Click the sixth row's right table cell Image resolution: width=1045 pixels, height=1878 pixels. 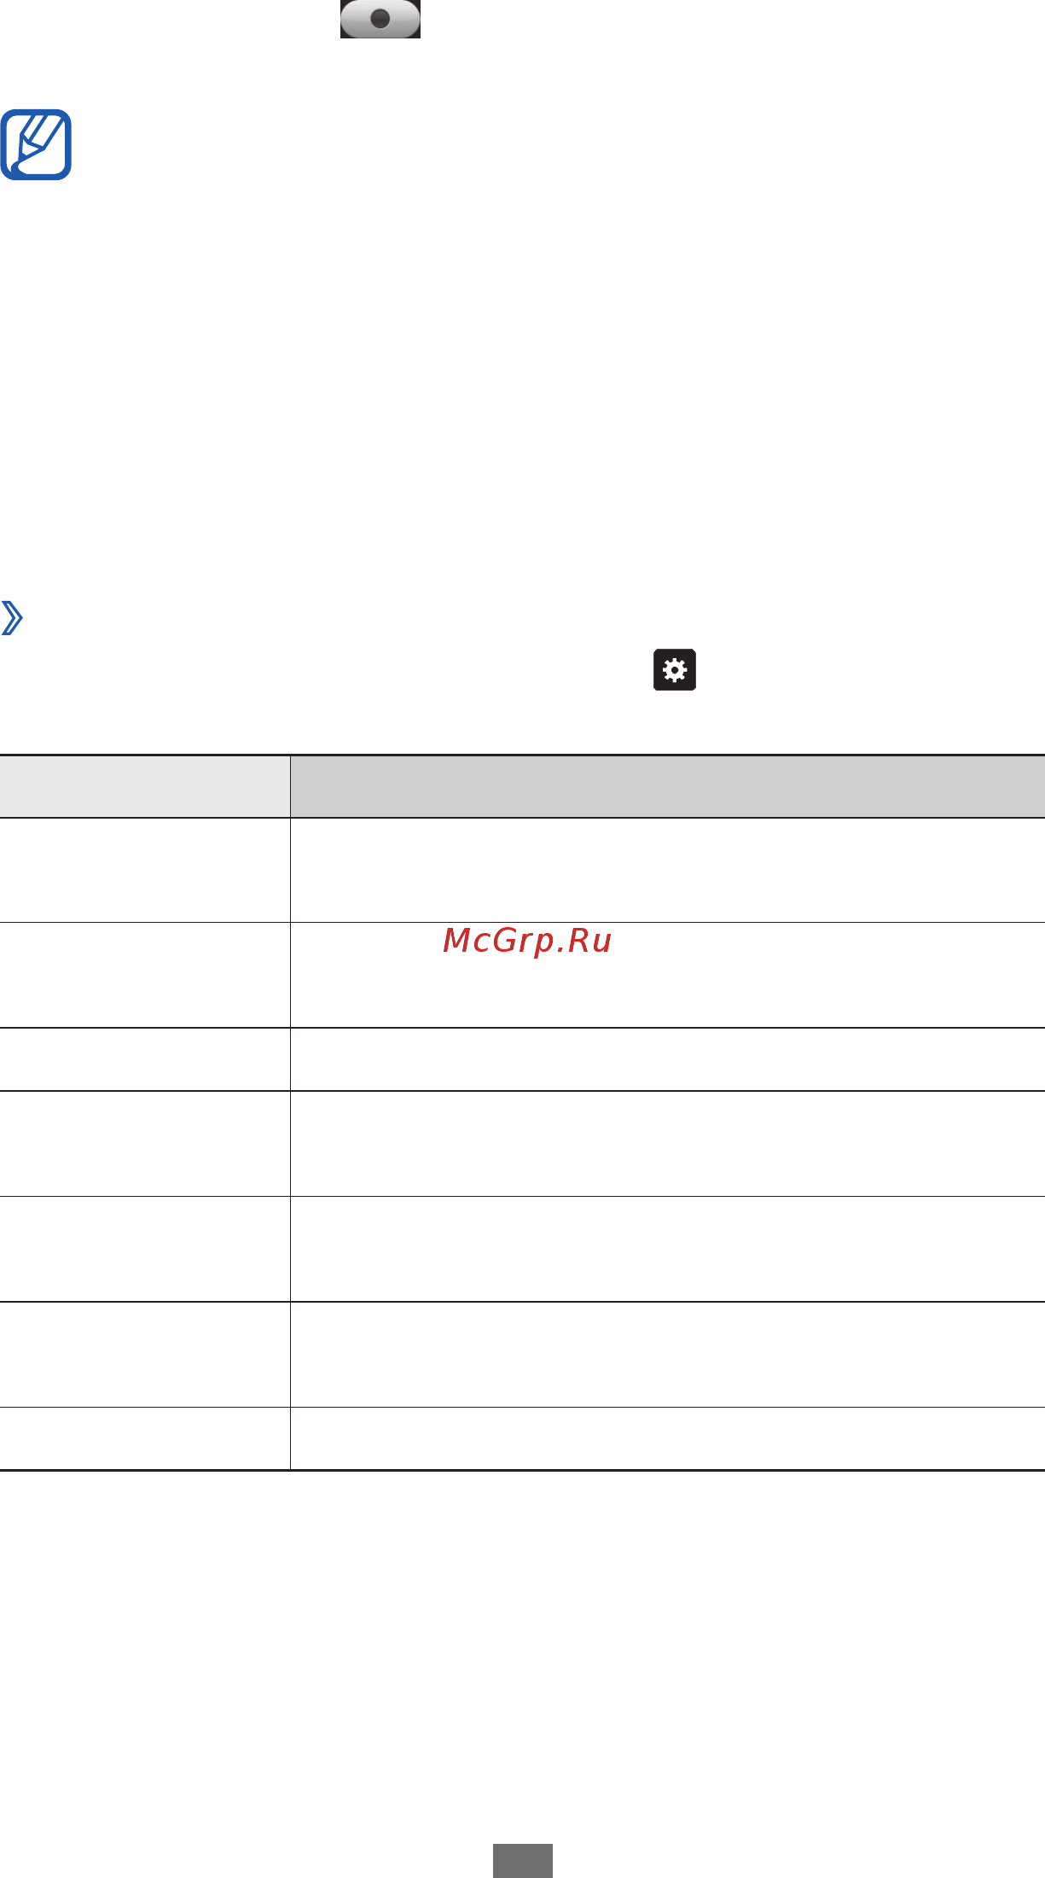(x=668, y=1355)
